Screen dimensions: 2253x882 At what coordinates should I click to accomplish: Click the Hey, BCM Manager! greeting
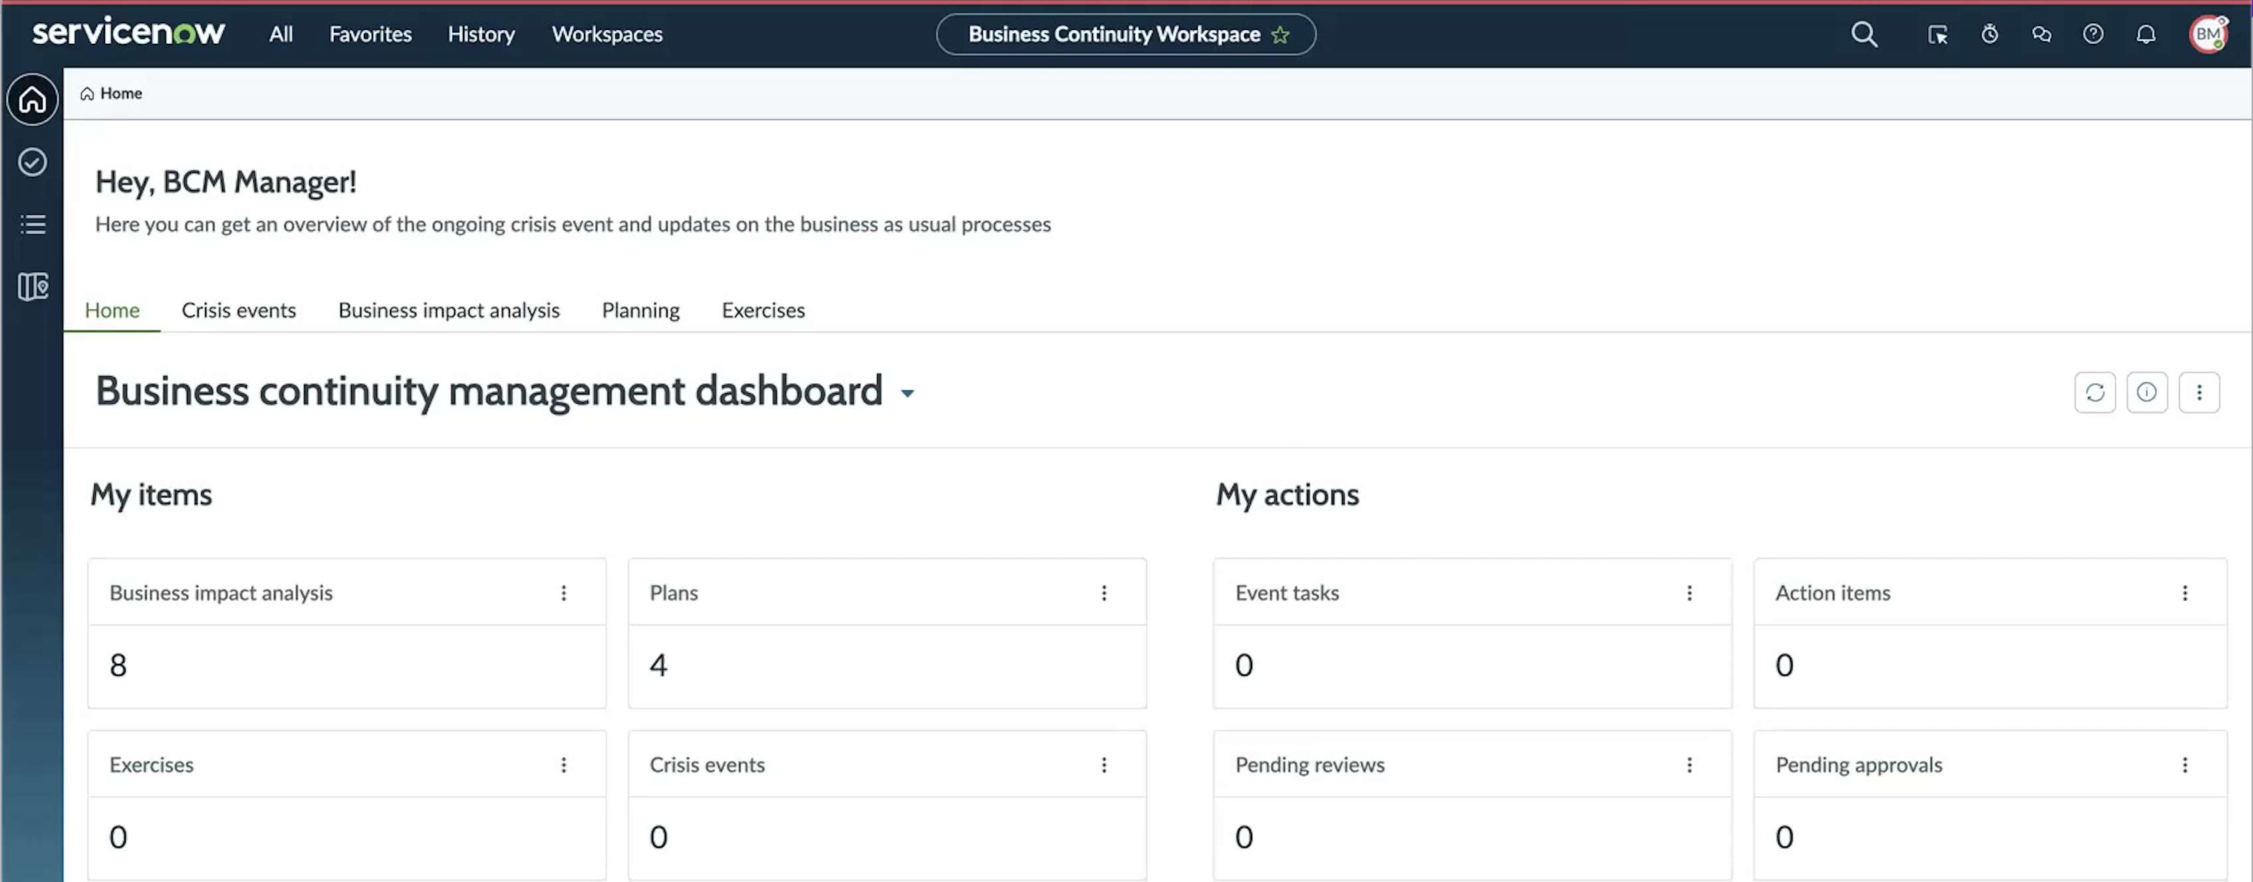point(225,182)
